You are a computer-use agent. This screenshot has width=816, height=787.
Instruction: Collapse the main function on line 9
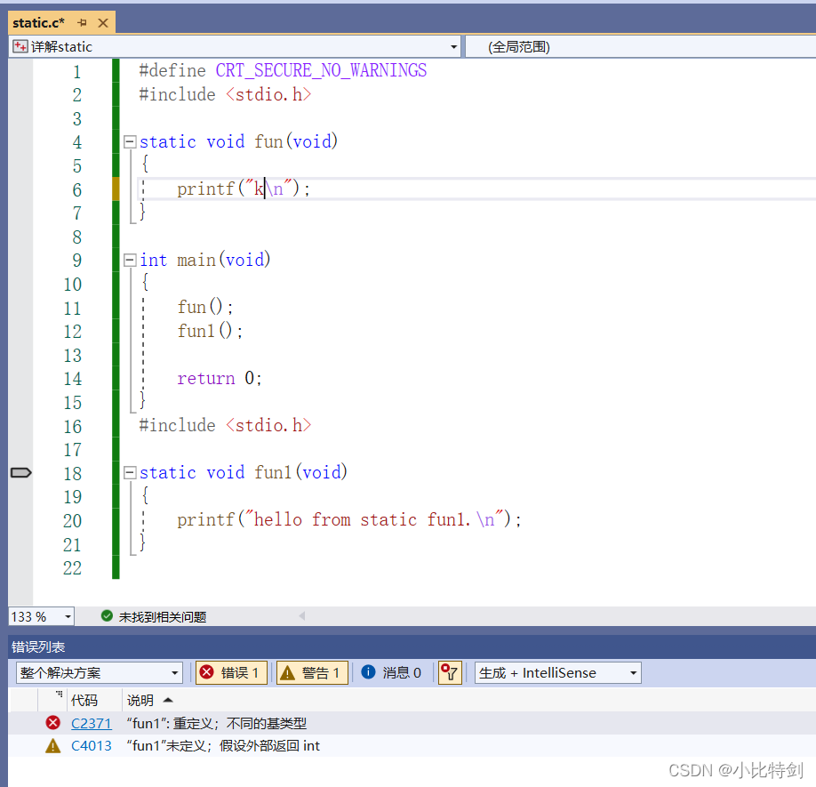(130, 260)
